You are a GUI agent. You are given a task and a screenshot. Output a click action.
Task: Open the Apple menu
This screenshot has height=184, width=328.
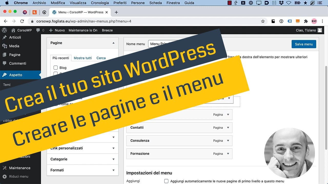pos(7,3)
